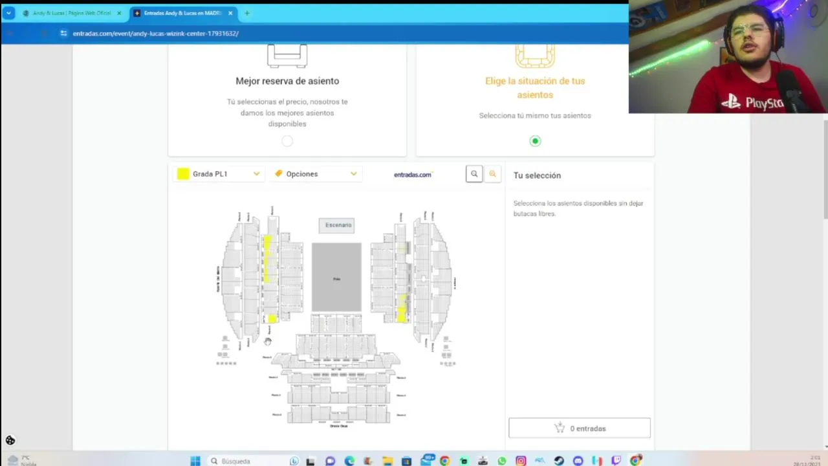The height and width of the screenshot is (466, 828).
Task: Click the orange zoom icon on seat map
Action: [492, 174]
